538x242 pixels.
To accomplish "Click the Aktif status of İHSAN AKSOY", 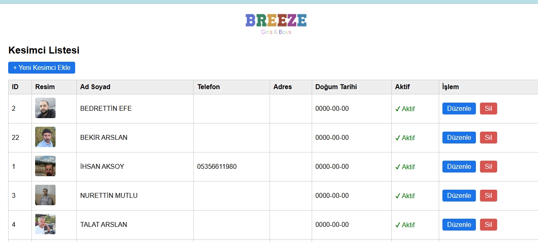I will coord(405,167).
